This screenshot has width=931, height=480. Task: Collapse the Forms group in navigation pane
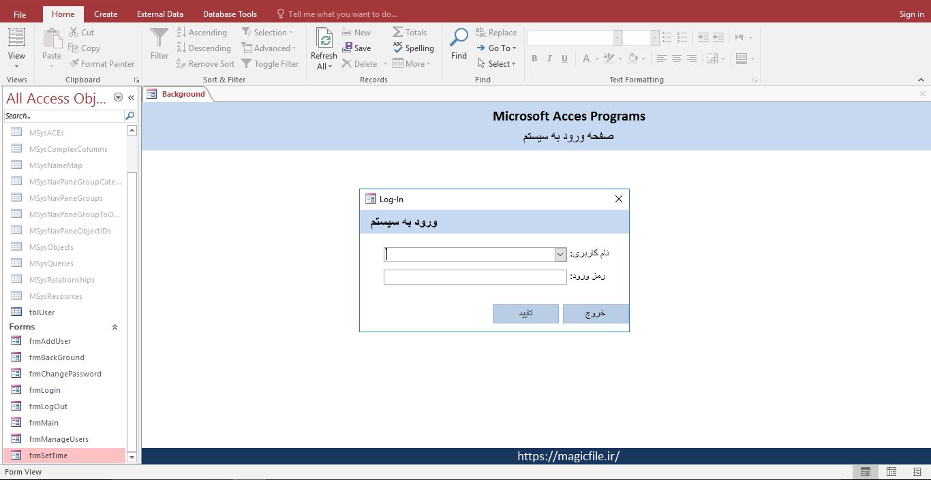[x=115, y=327]
